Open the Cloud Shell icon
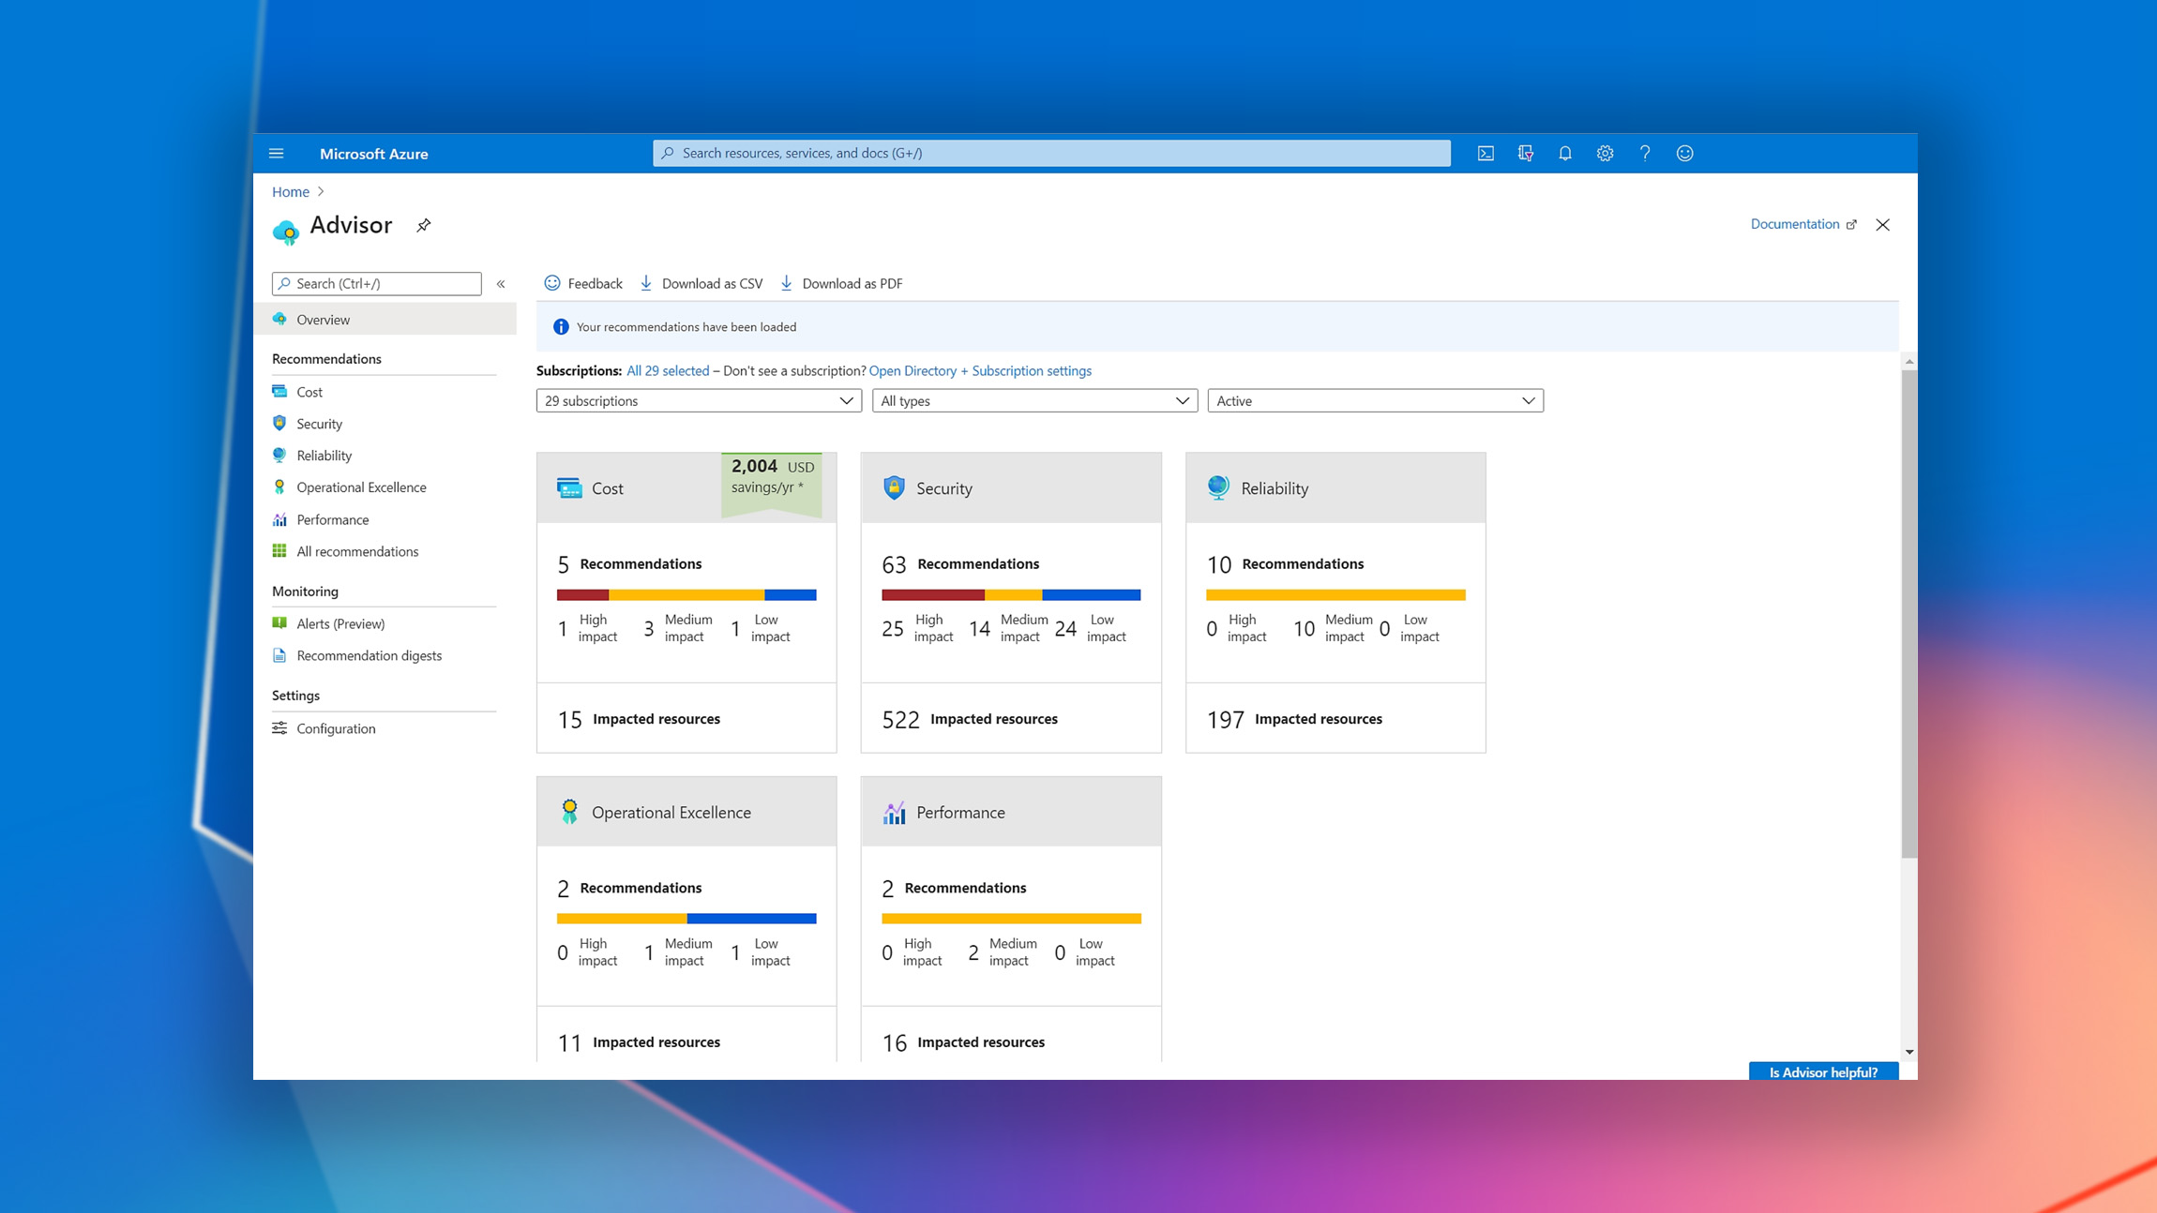 (x=1486, y=154)
